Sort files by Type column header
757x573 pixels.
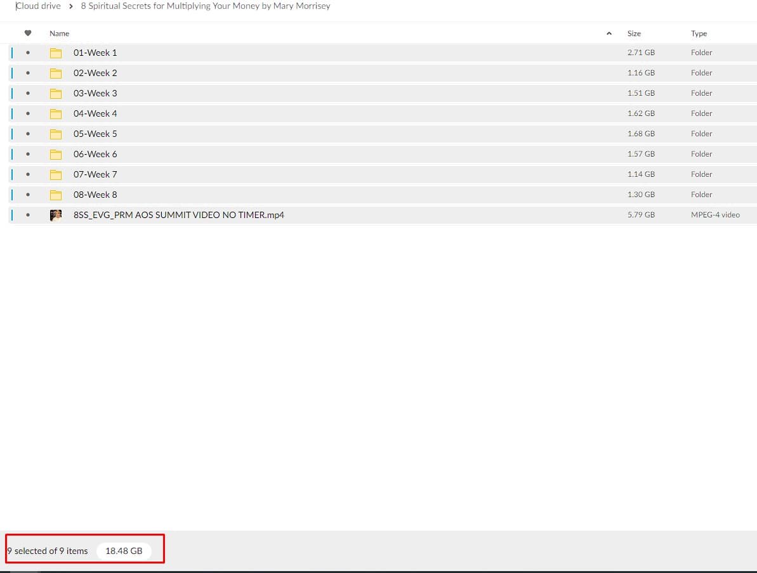(699, 34)
